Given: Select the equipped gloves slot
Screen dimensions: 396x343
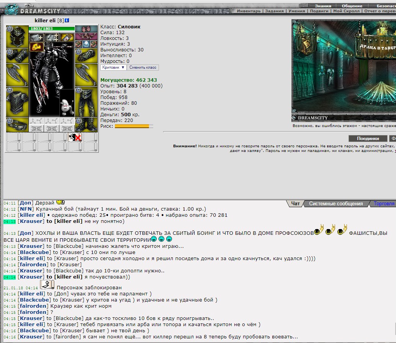Looking at the screenshot, I should (86, 56).
